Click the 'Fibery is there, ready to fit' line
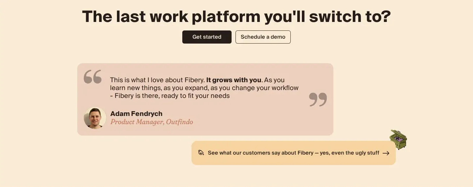This screenshot has height=187, width=473. [170, 96]
